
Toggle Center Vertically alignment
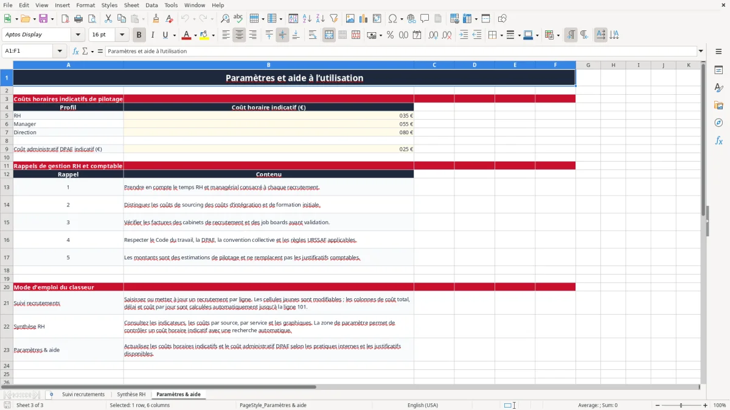click(282, 35)
